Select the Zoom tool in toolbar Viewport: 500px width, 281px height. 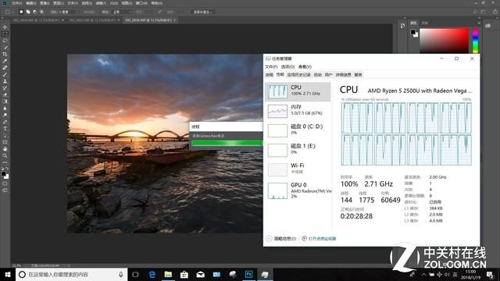[x=5, y=155]
